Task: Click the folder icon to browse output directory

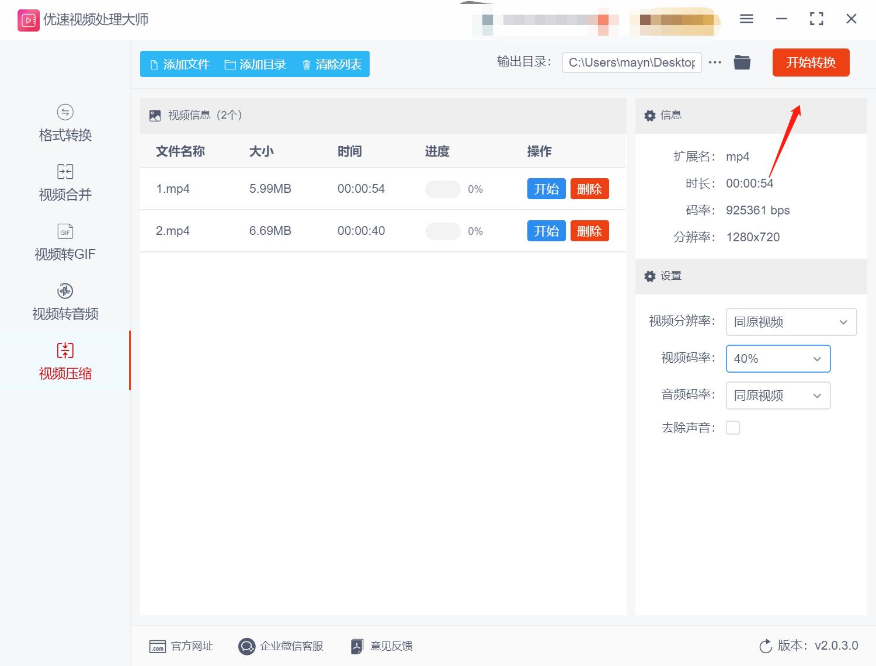Action: 742,62
